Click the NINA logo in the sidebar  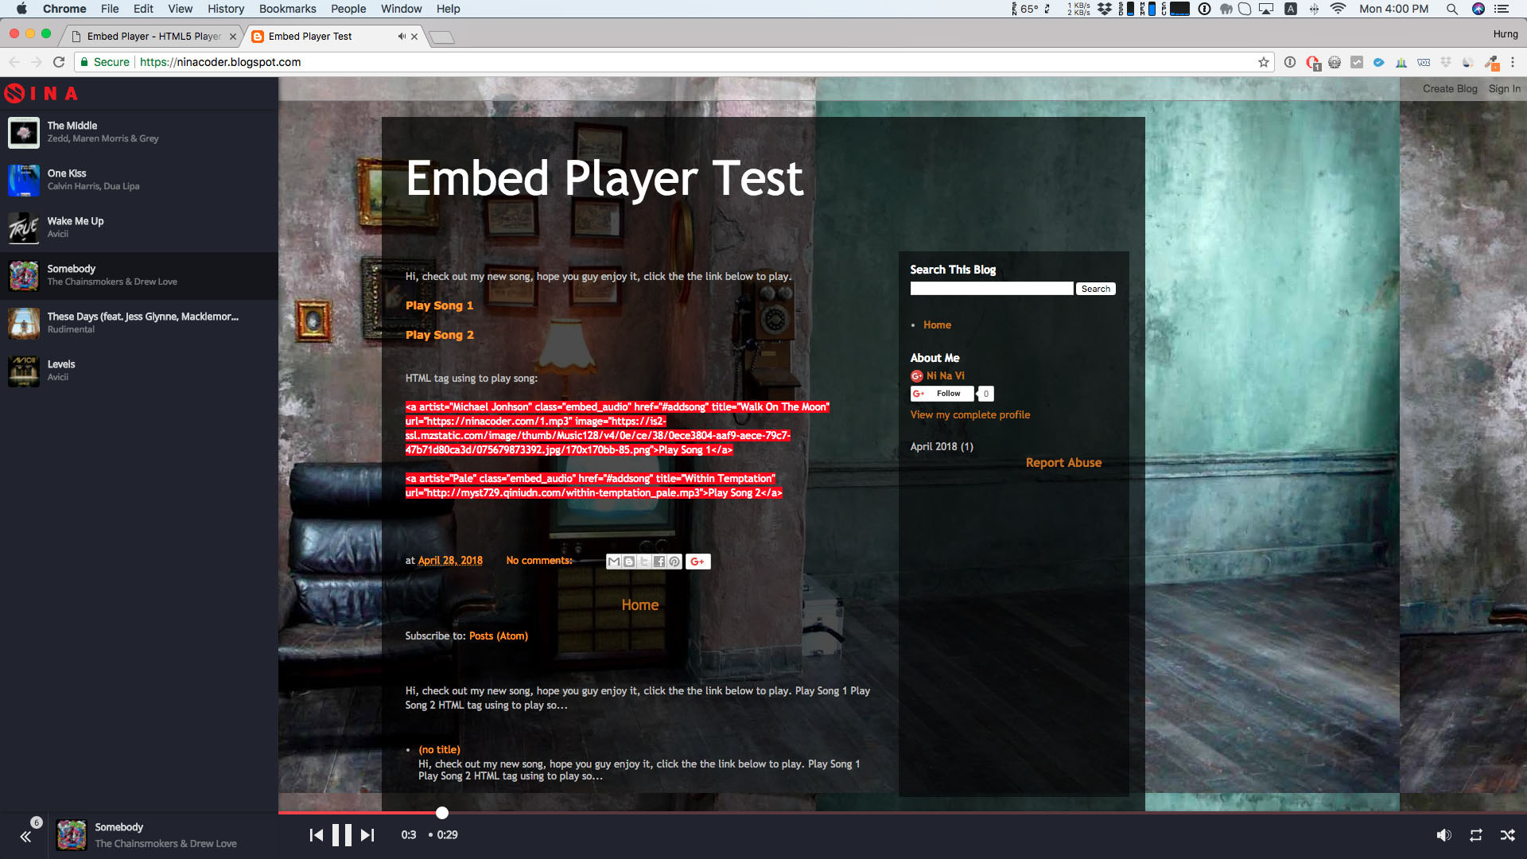pyautogui.click(x=41, y=93)
